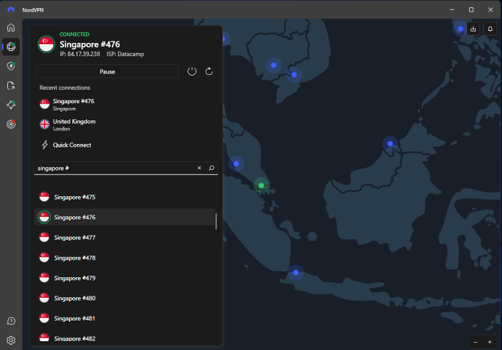Open the globe VPN servers sidebar icon

pos(11,47)
